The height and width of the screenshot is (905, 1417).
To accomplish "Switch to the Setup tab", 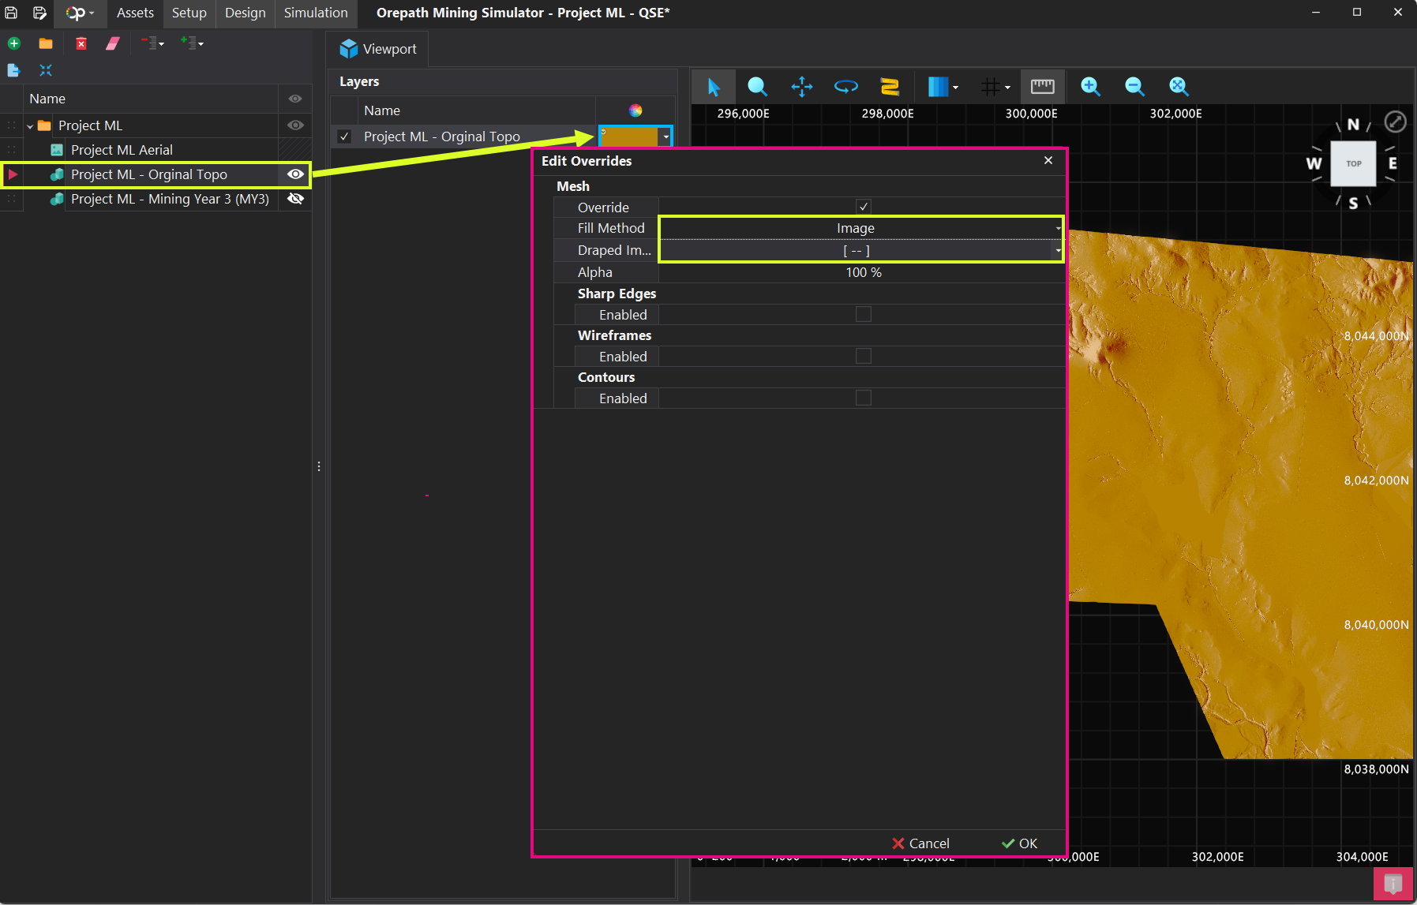I will click(189, 13).
